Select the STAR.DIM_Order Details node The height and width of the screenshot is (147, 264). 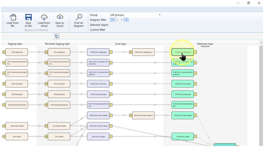tap(183, 115)
